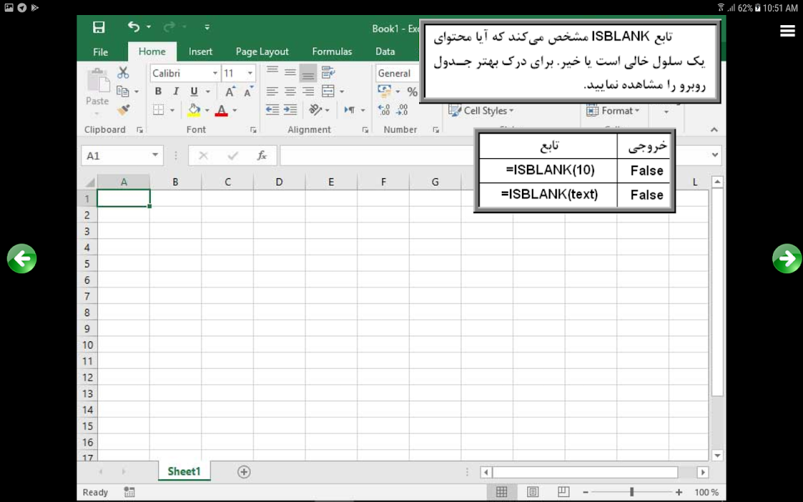Expand the Name Box dropdown for A1
The width and height of the screenshot is (803, 502).
click(x=156, y=156)
